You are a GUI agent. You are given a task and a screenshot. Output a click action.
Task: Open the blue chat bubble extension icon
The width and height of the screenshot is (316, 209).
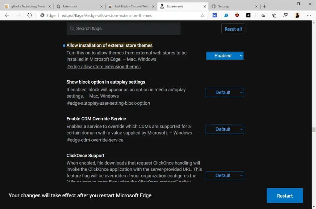point(226,15)
